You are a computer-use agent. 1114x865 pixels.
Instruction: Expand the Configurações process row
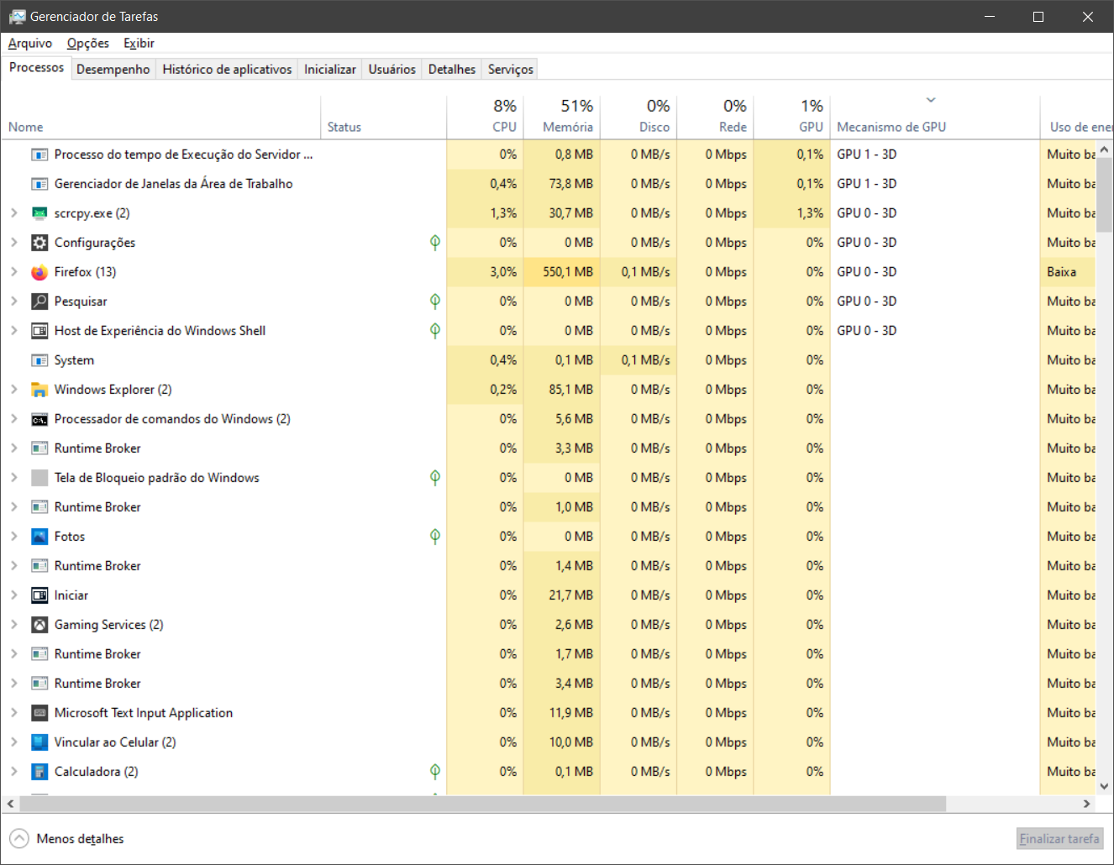click(x=13, y=243)
